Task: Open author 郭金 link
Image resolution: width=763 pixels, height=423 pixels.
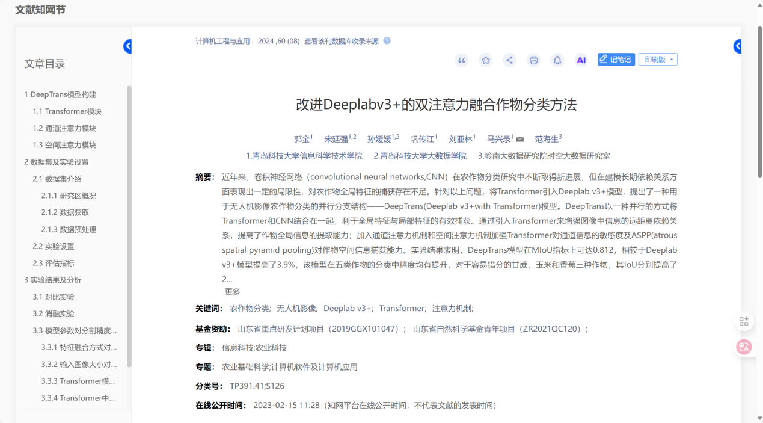Action: [302, 139]
